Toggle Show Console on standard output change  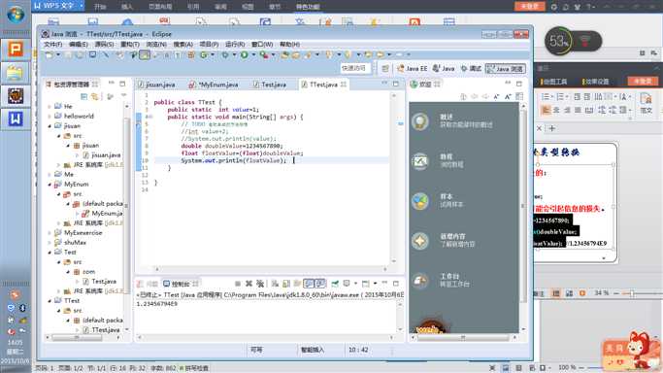[309, 284]
